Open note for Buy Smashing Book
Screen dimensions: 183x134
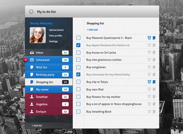[154, 111]
